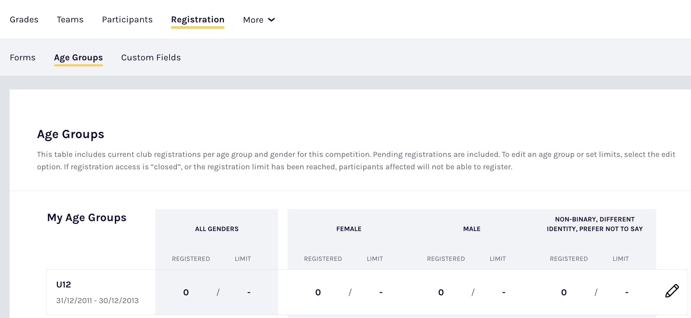Expand the More dropdown menu

pyautogui.click(x=259, y=20)
